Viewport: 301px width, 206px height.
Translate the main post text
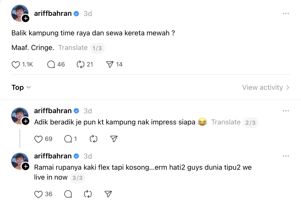click(73, 48)
